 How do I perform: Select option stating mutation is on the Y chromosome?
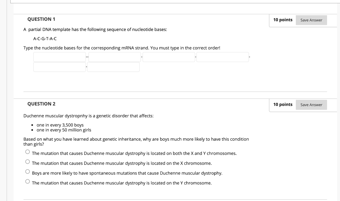click(x=28, y=181)
